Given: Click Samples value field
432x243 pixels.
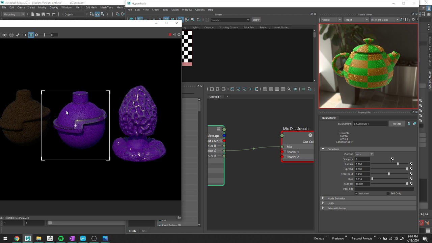Looking at the screenshot, I should pos(362,159).
